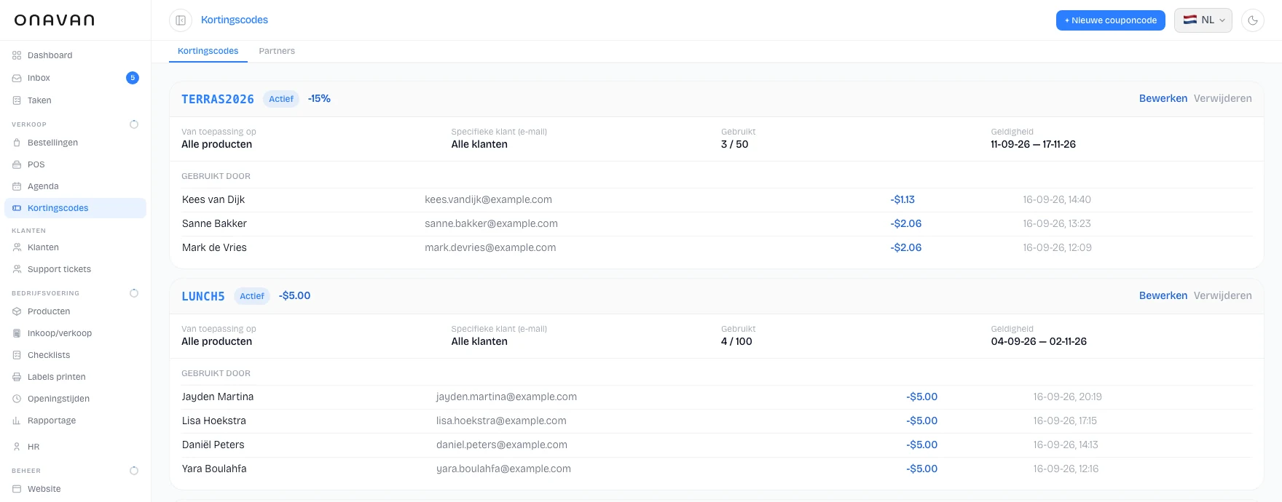
Task: Delete LUNCH5 coupon via Verwijderen
Action: [x=1223, y=296]
